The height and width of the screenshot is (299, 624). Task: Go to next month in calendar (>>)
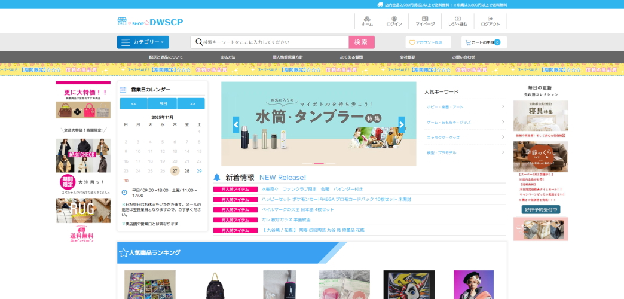(x=191, y=103)
